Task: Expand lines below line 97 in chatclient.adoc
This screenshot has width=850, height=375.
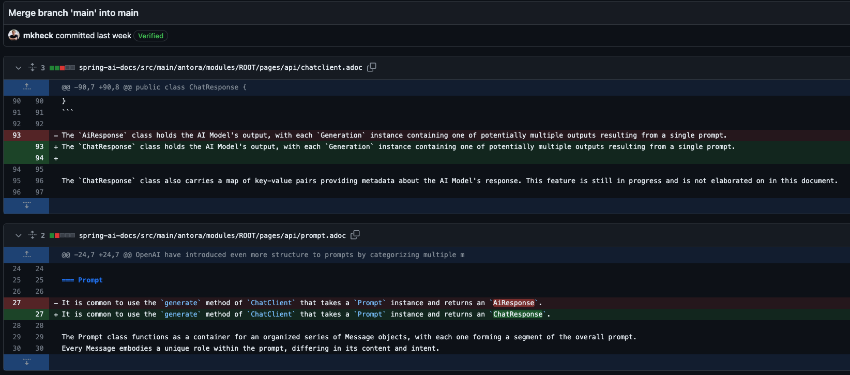Action: [26, 206]
